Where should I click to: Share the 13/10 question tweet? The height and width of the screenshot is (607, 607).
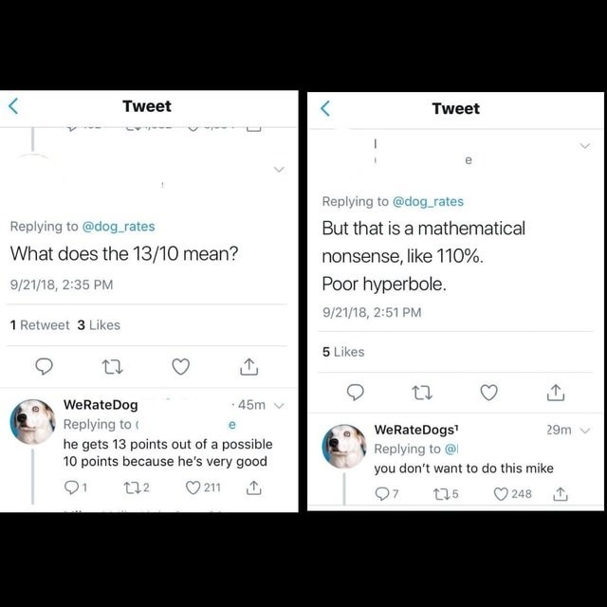click(248, 366)
